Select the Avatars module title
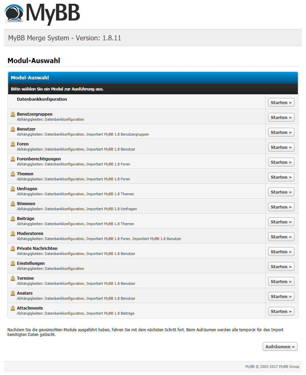 (x=25, y=293)
